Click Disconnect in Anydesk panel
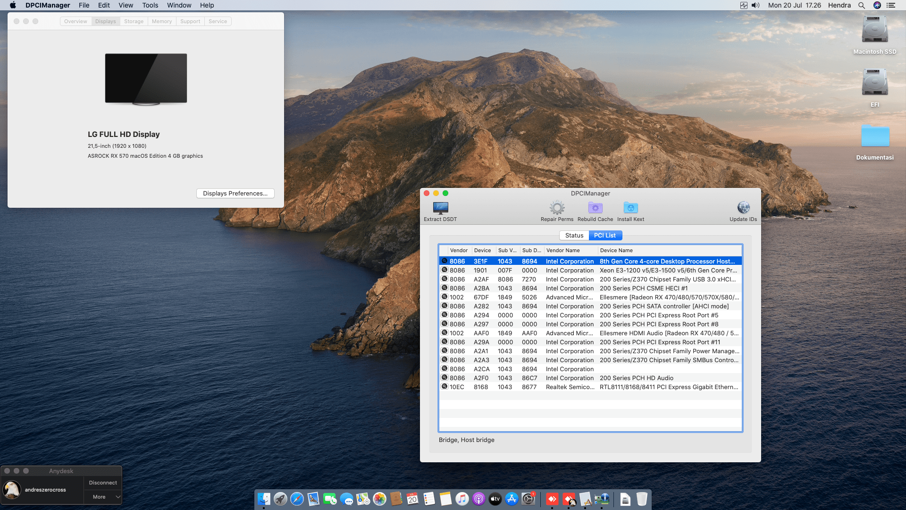The height and width of the screenshot is (510, 906). (103, 483)
